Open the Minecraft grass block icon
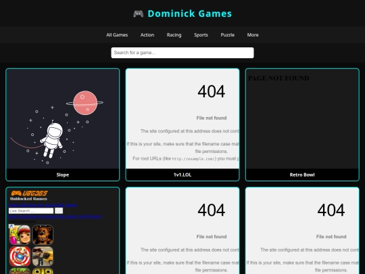365x274 pixels. click(x=20, y=271)
